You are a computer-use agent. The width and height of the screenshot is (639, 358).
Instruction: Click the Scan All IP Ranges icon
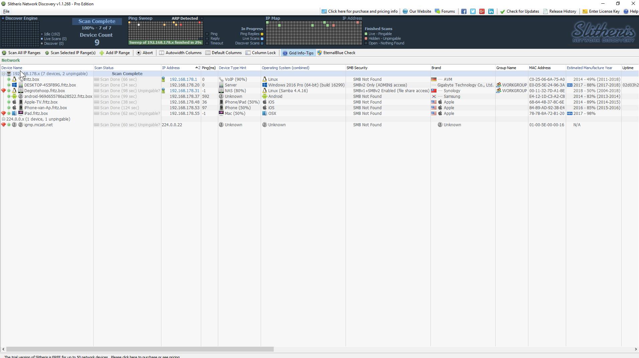[4, 53]
